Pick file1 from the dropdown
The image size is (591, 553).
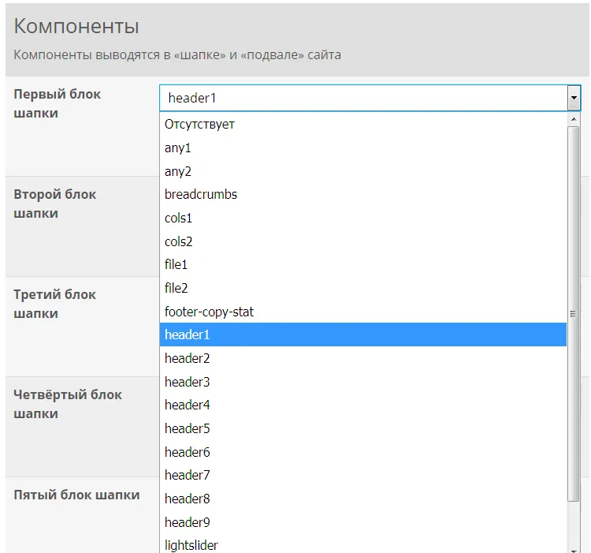tap(177, 264)
